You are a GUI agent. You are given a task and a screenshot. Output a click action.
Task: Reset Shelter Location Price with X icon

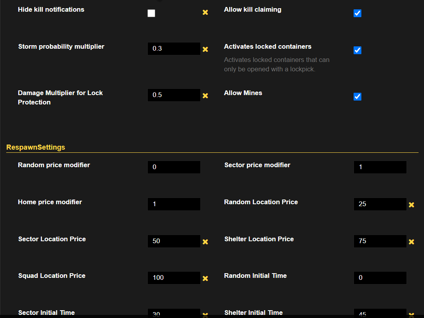click(411, 242)
